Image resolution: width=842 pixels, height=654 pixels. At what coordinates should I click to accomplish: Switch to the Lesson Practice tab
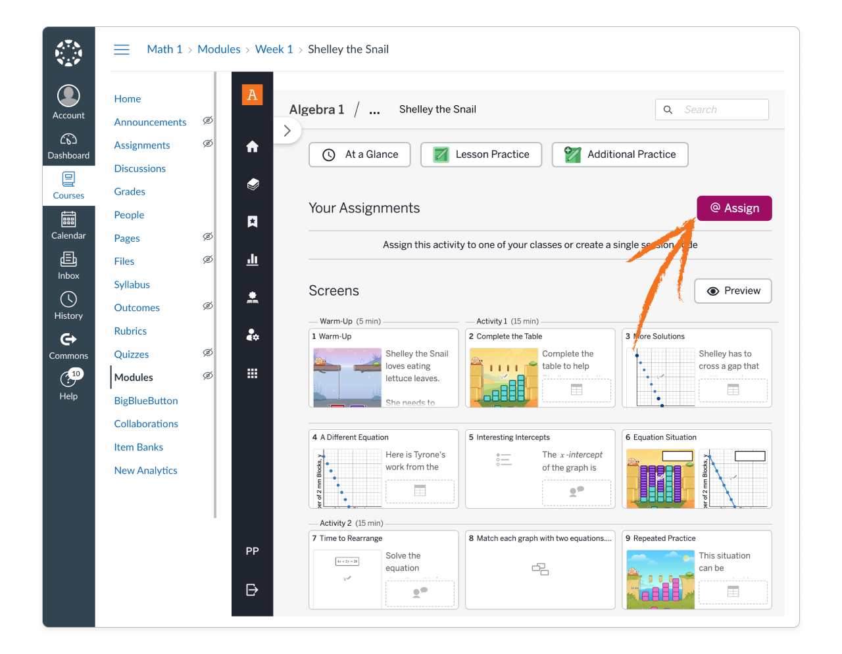point(481,154)
